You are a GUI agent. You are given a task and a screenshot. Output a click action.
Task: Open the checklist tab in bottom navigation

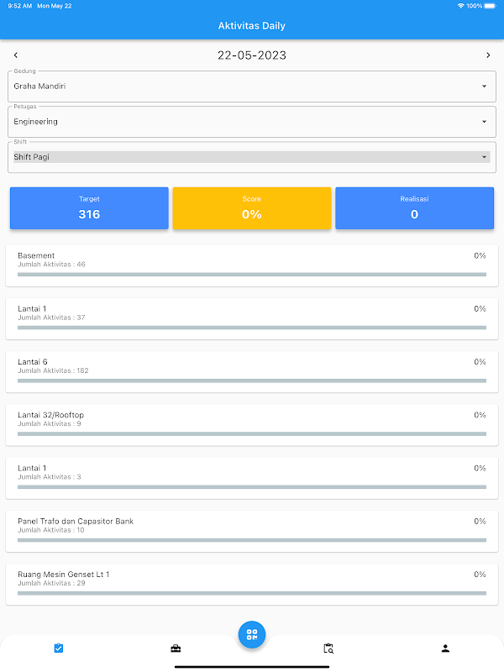pos(58,648)
